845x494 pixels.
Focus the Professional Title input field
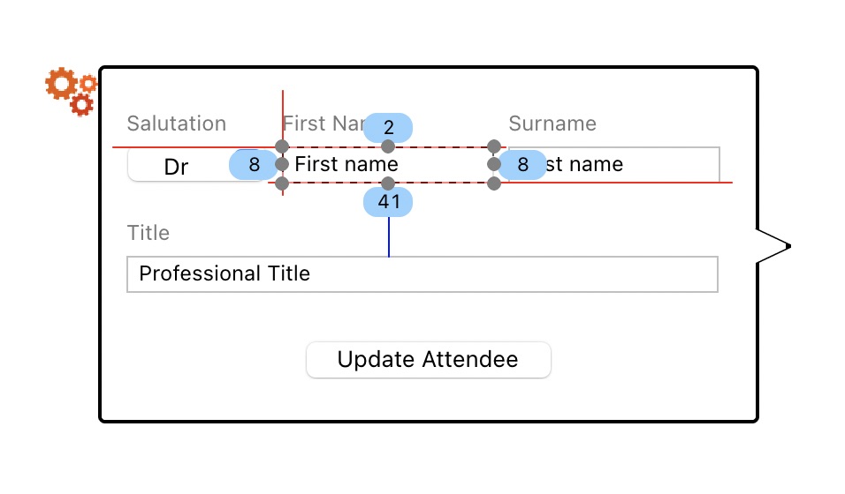tap(422, 273)
